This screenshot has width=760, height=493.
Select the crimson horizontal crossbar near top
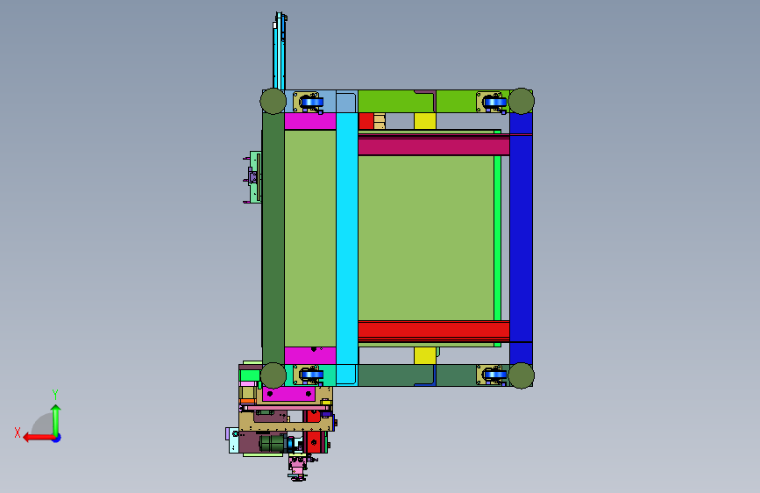(x=434, y=145)
